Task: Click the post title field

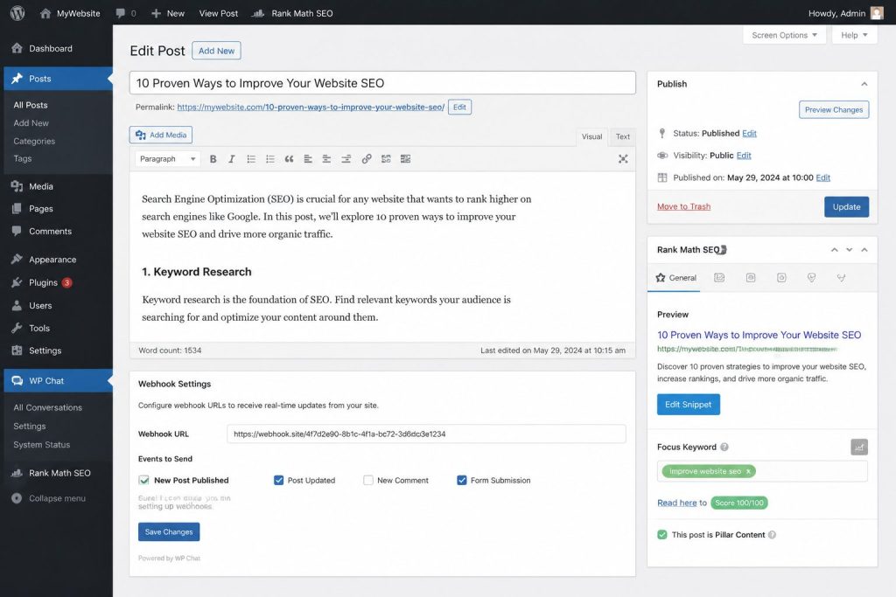Action: click(382, 83)
